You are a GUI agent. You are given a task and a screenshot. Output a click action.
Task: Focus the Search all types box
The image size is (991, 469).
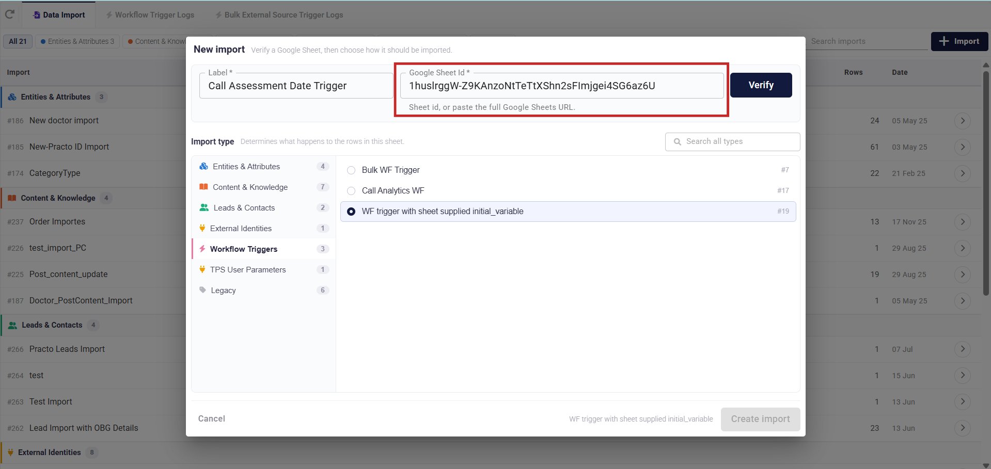tap(732, 141)
